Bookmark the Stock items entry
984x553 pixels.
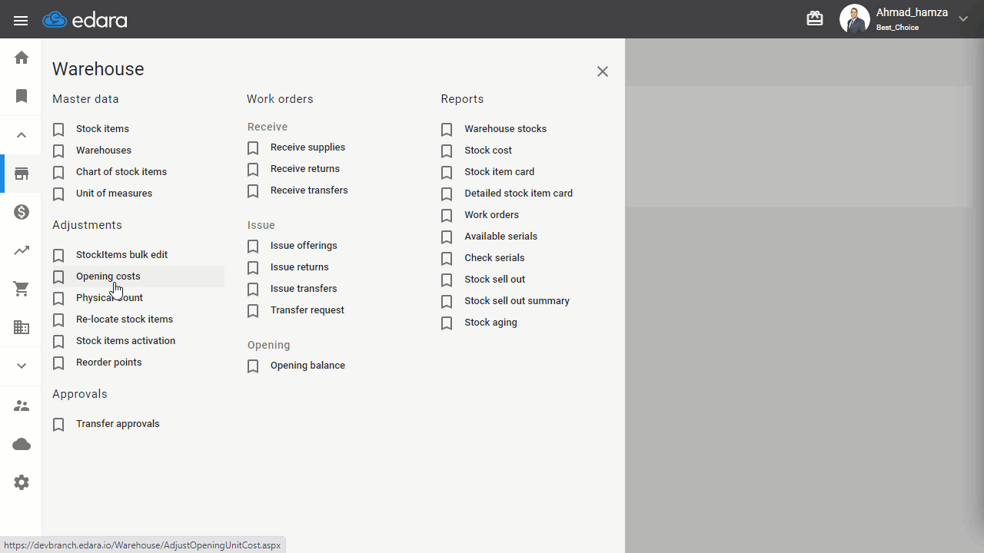tap(58, 130)
